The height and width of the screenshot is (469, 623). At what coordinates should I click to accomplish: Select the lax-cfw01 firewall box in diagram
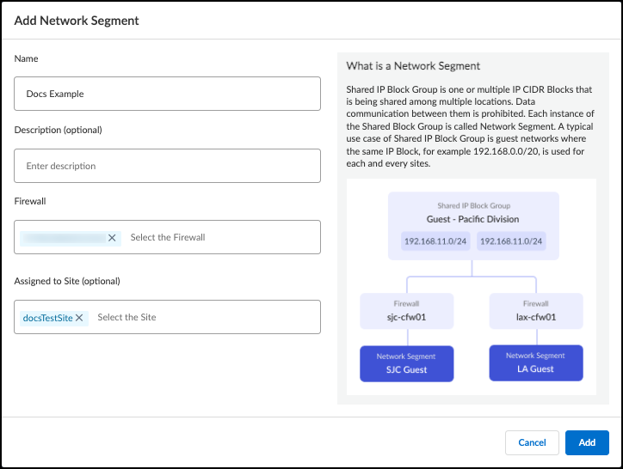[534, 310]
